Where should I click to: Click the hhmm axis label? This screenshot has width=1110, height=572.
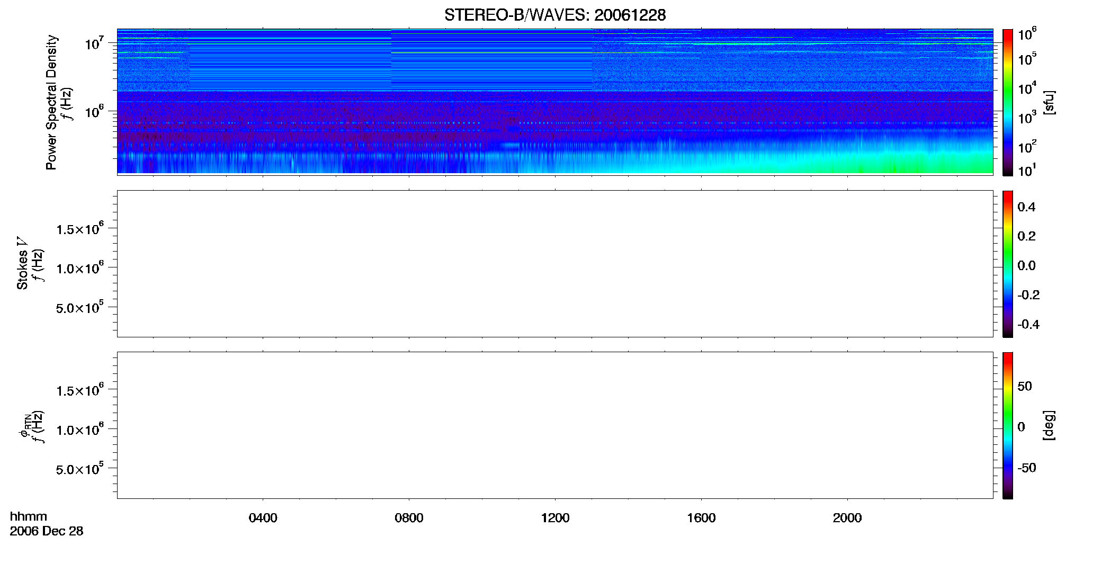click(29, 516)
